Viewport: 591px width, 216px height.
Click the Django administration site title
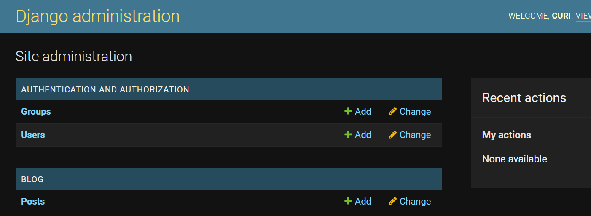click(x=98, y=16)
